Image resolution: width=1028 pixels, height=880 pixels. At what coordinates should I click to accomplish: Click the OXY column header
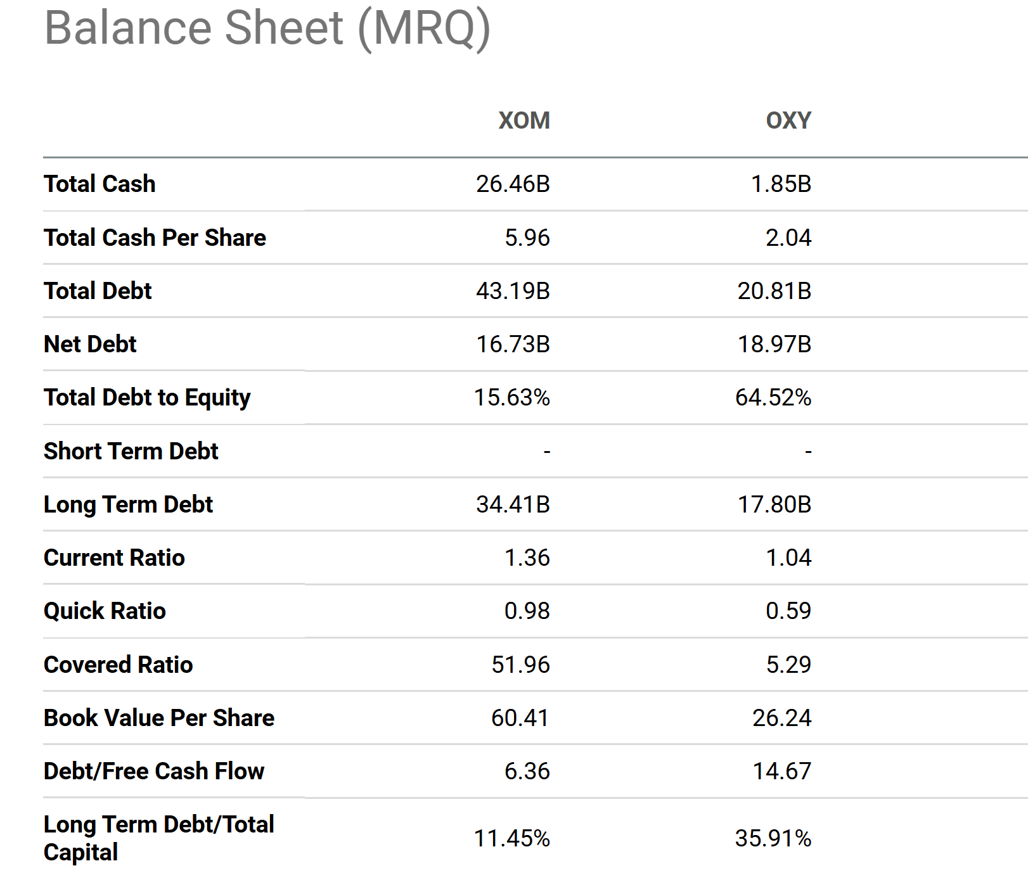788,120
